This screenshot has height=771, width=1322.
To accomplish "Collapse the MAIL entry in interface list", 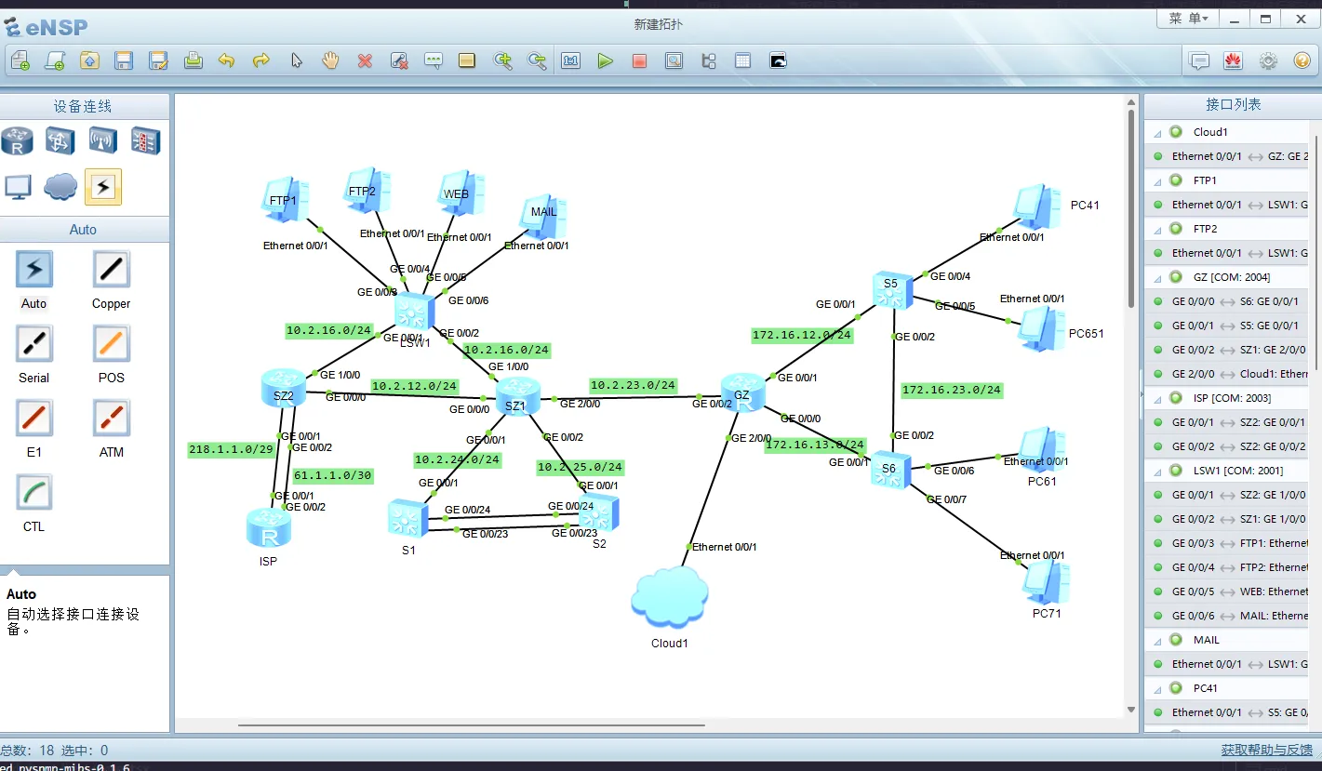I will [1157, 640].
